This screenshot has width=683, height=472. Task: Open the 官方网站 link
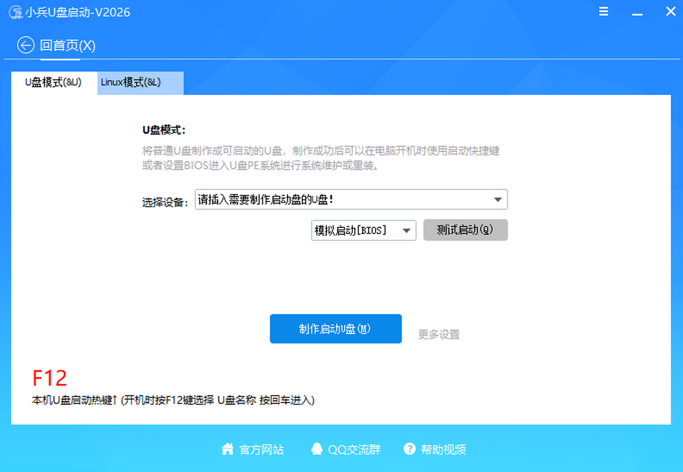click(262, 450)
